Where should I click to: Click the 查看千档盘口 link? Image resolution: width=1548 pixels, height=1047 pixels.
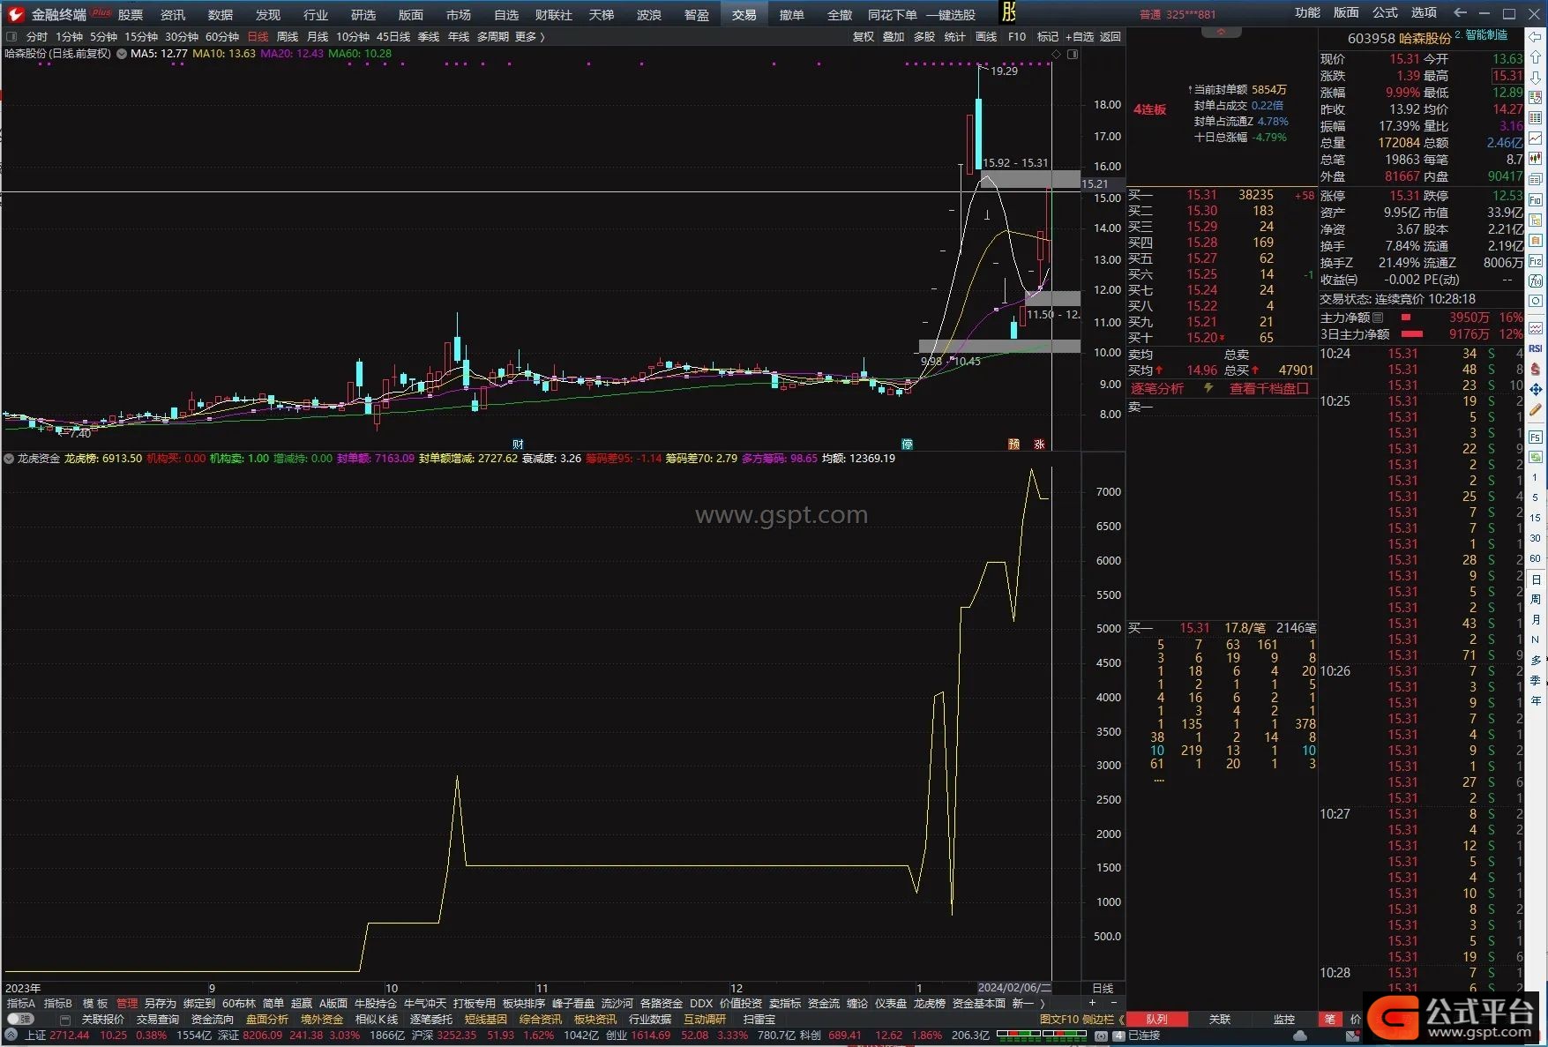click(1269, 388)
